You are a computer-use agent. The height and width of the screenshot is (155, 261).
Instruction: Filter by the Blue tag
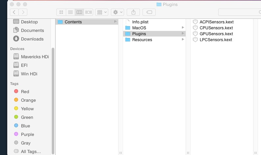[25, 126]
